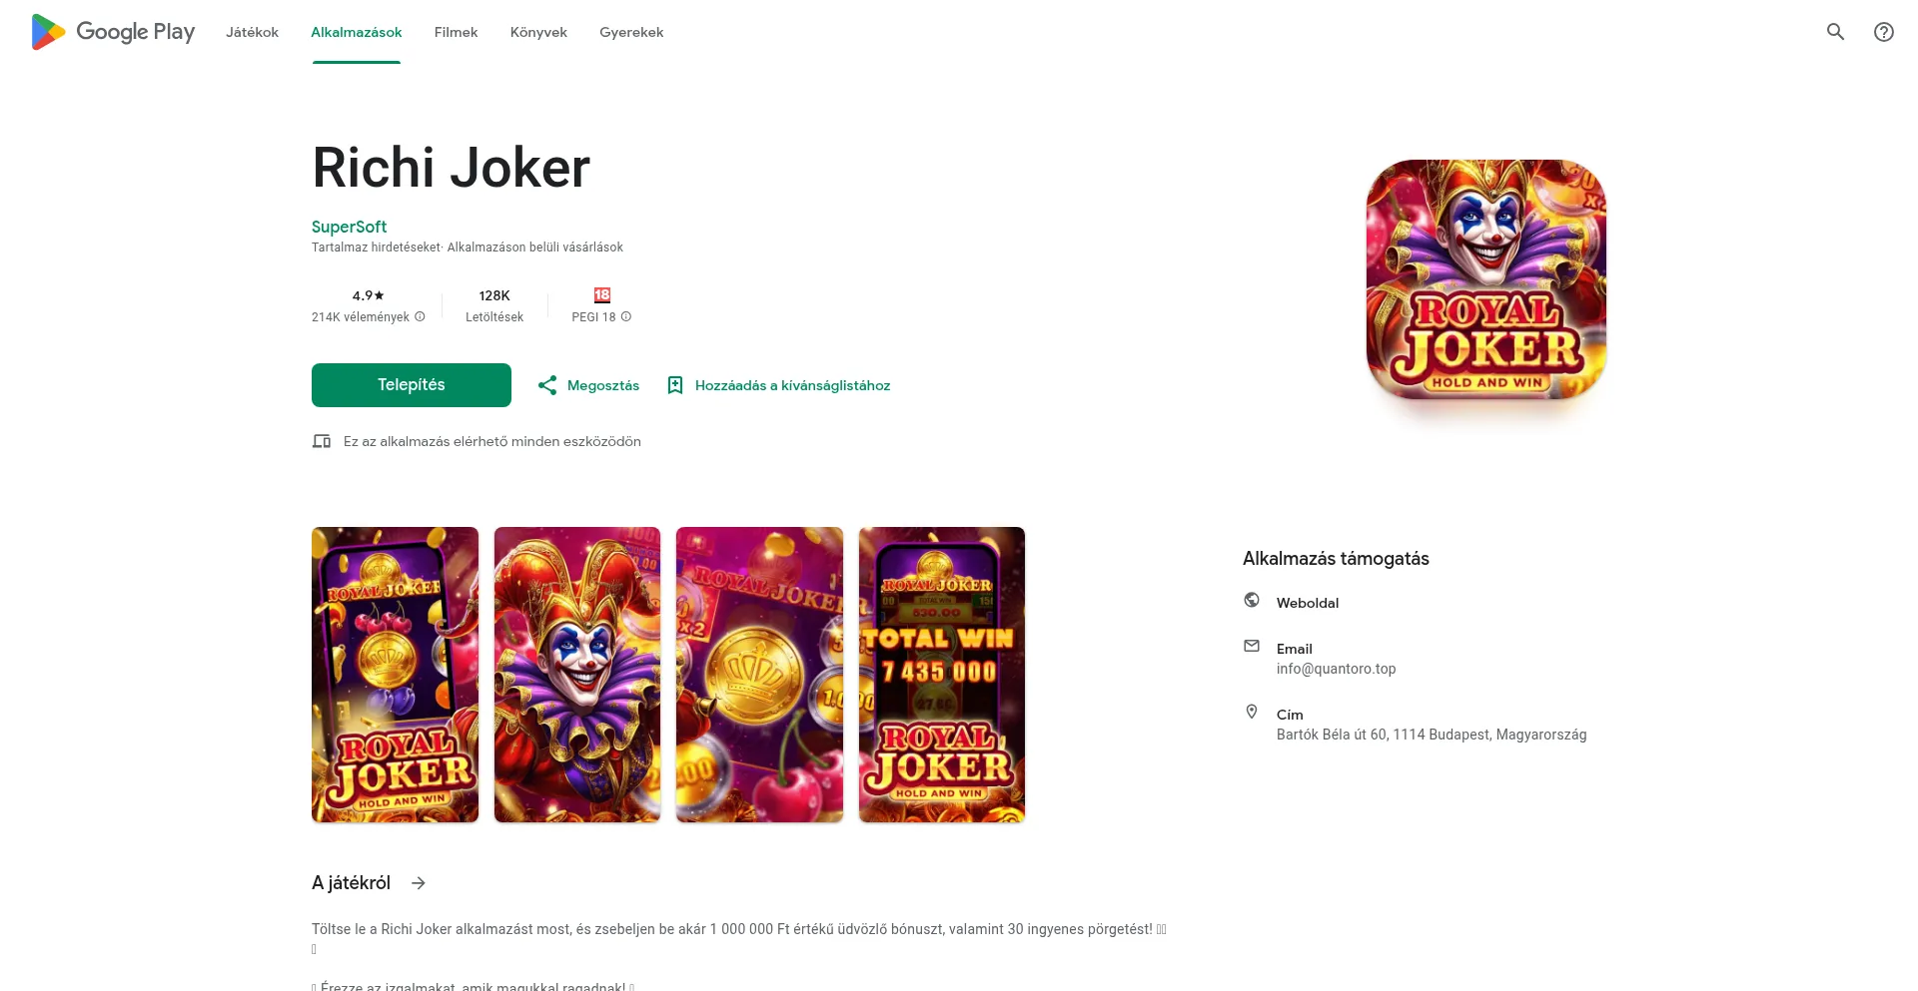Click the info icon next to PEGI 18
This screenshot has height=991, width=1918.
(626, 316)
